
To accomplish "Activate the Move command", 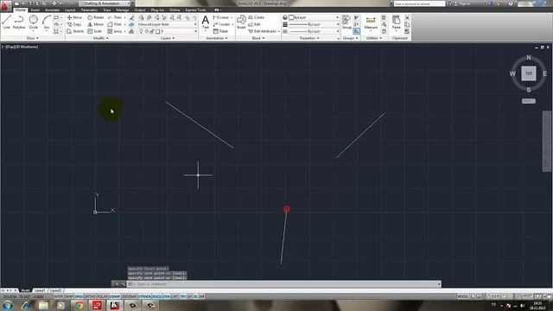I will [74, 17].
